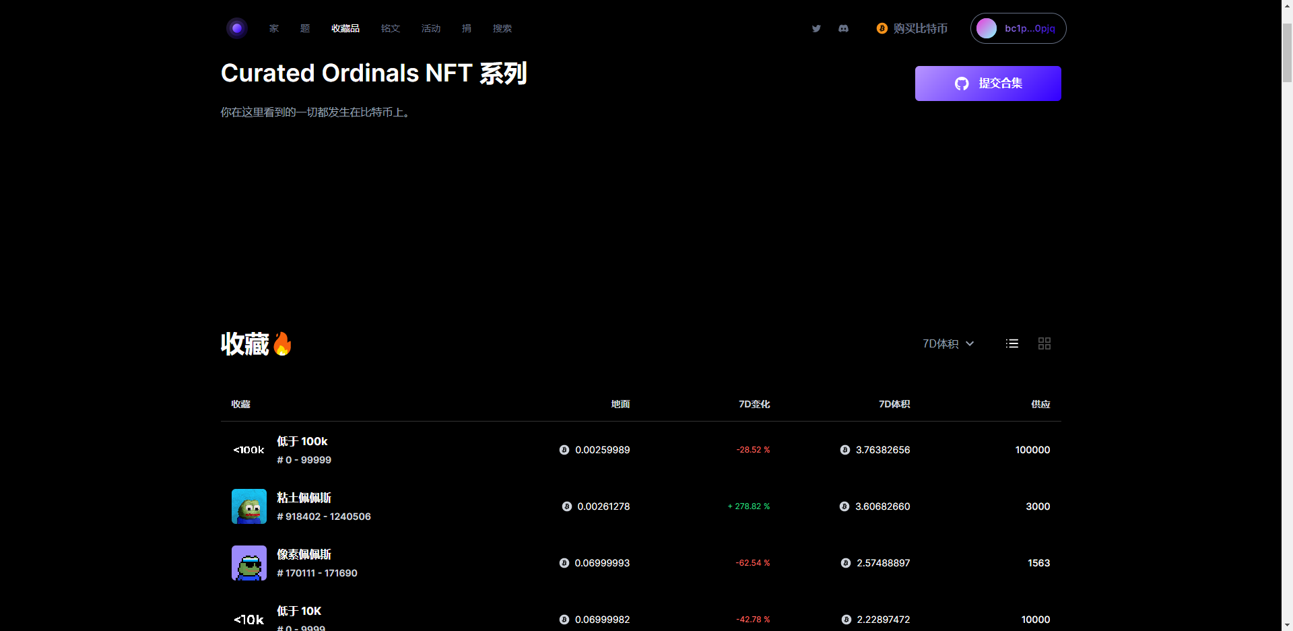Click the <100k collection icon
The height and width of the screenshot is (631, 1293).
(x=249, y=450)
